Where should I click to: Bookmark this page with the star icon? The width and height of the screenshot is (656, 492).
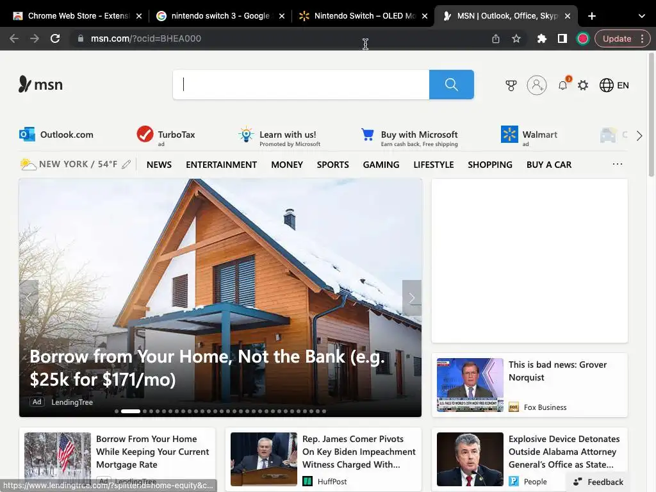[516, 38]
